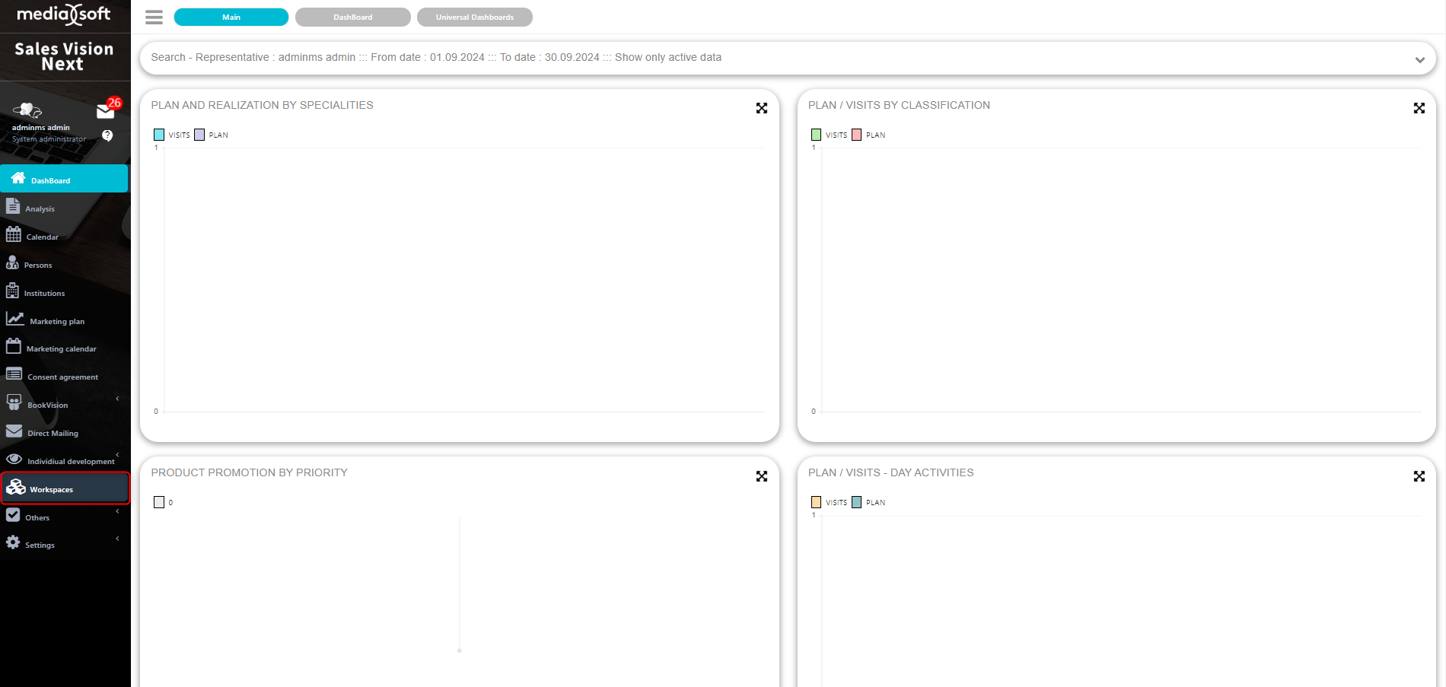1446x687 pixels.
Task: Expand the Others sidebar submenu
Action: coord(117,511)
